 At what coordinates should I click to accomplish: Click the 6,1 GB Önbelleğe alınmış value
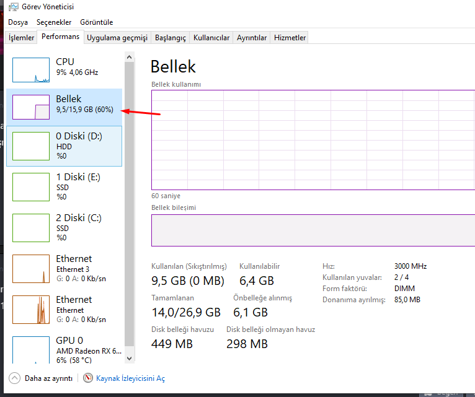point(251,312)
